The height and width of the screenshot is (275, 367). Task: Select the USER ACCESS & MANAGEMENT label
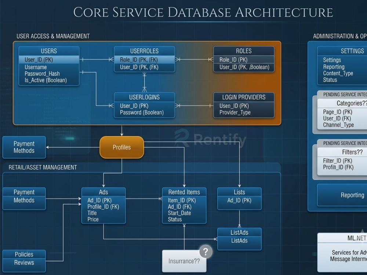point(53,36)
